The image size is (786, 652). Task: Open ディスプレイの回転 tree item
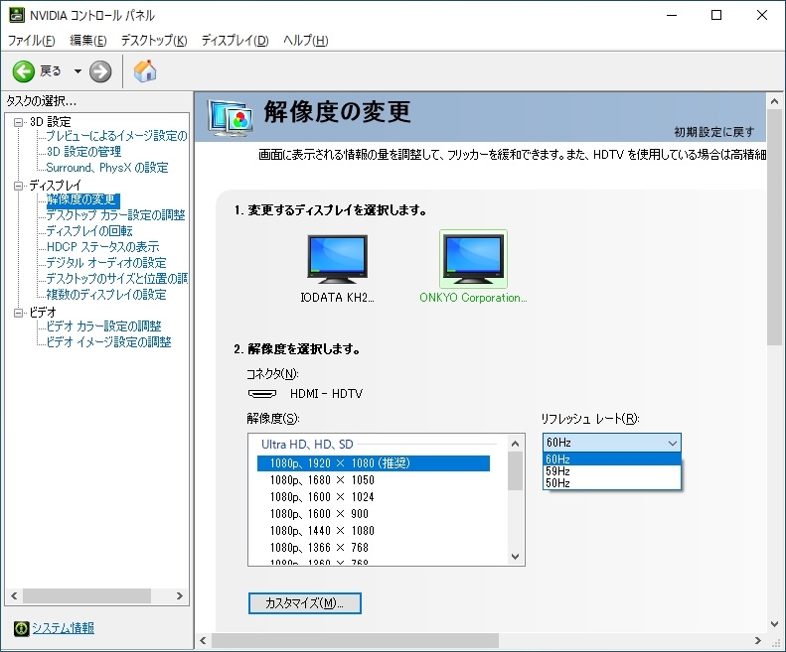coord(89,231)
